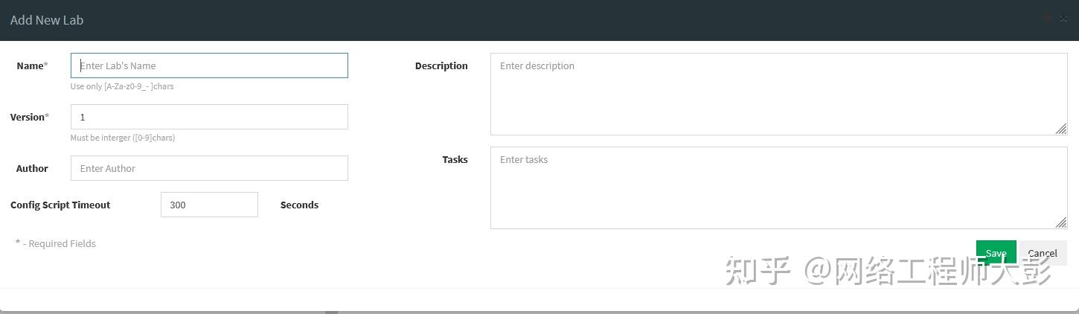Select the Author label text
Viewport: 1079px width, 314px height.
point(32,168)
